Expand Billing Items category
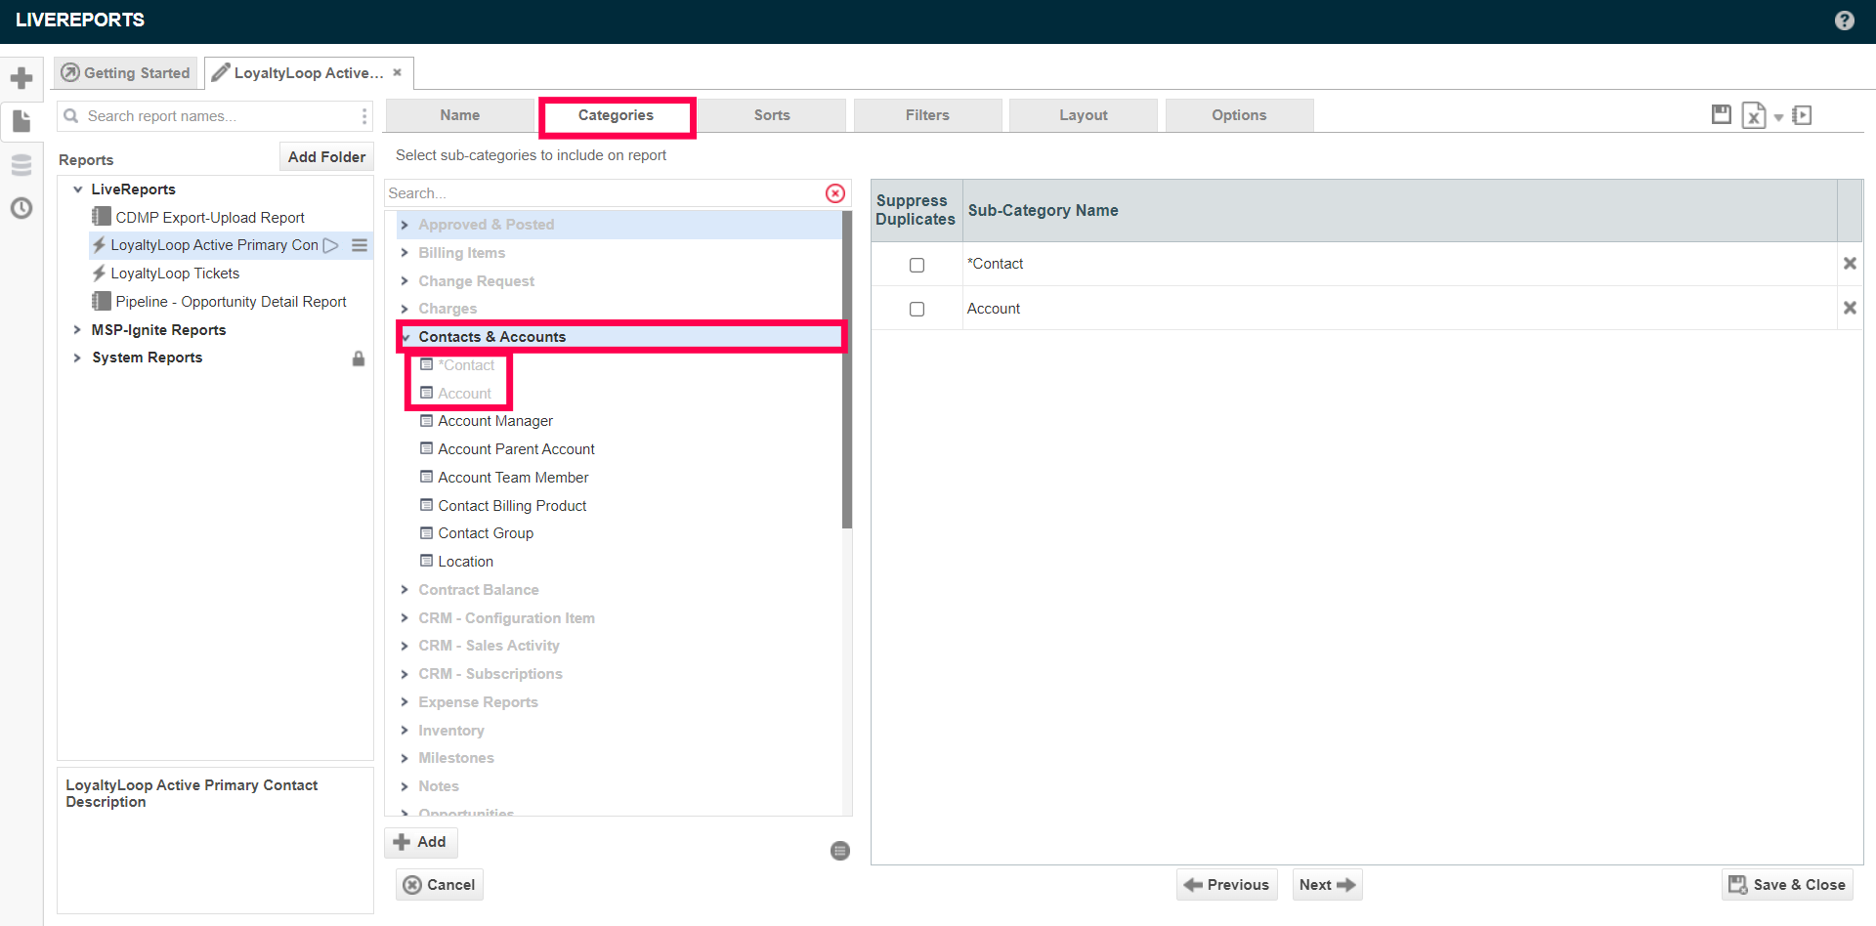This screenshot has width=1876, height=926. tap(405, 253)
